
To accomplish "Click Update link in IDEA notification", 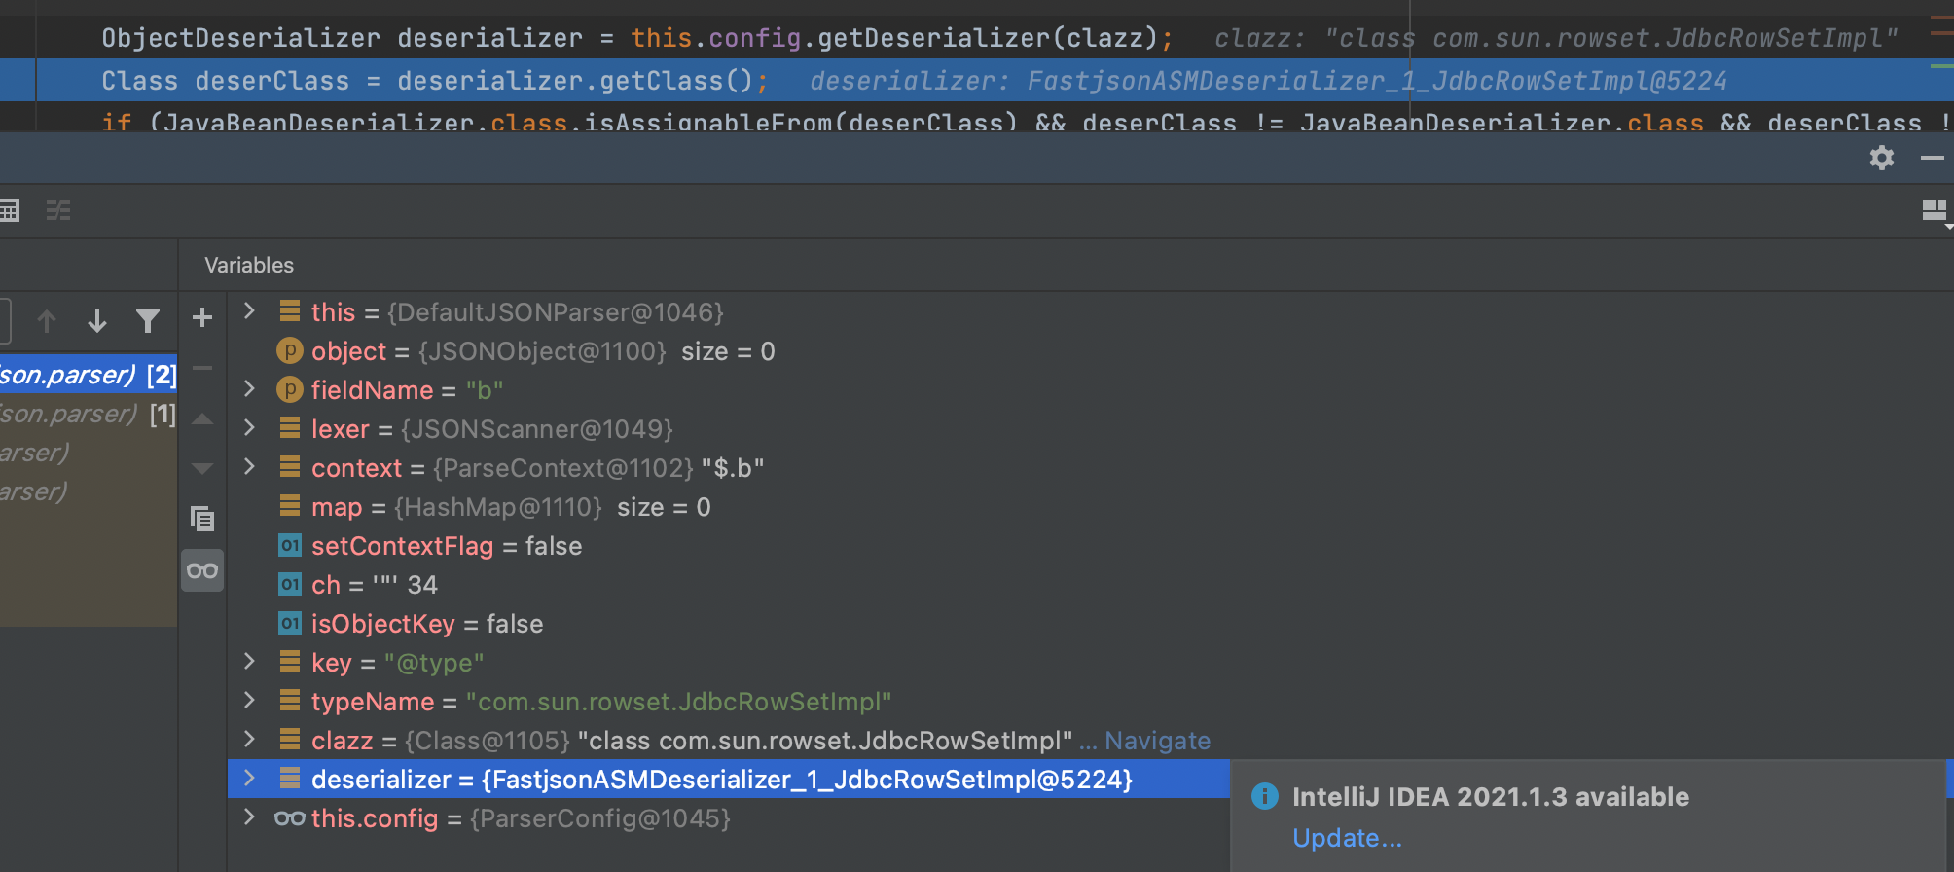I will pyautogui.click(x=1347, y=838).
